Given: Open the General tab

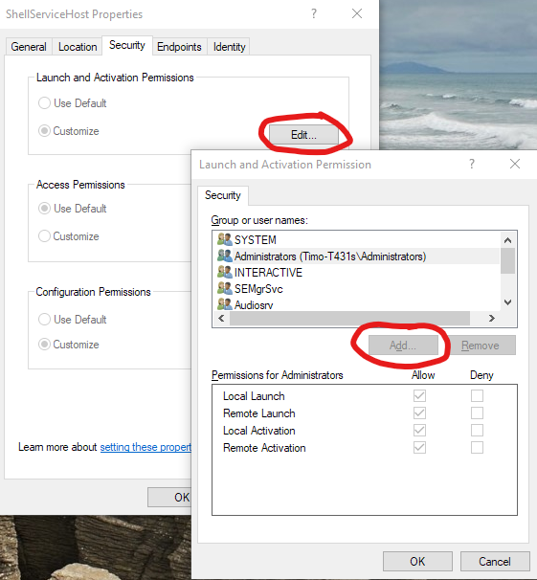Looking at the screenshot, I should (x=29, y=47).
